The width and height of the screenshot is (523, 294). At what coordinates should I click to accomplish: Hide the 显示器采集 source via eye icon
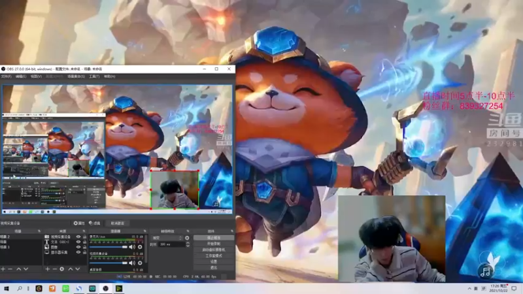point(78,252)
